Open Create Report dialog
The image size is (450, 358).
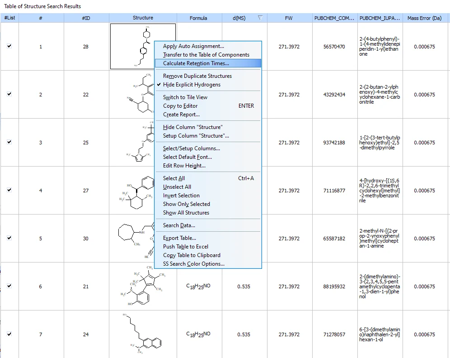pyautogui.click(x=208, y=115)
